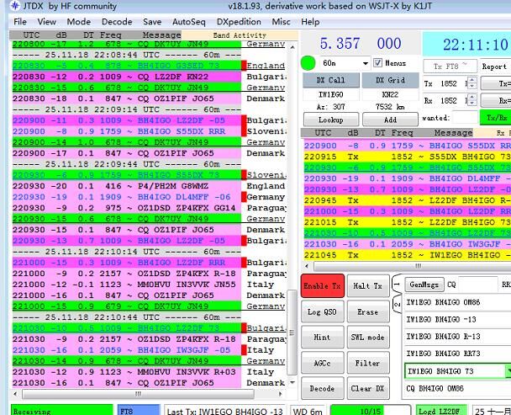Open the DXpedition menu
511x415 pixels.
click(239, 22)
